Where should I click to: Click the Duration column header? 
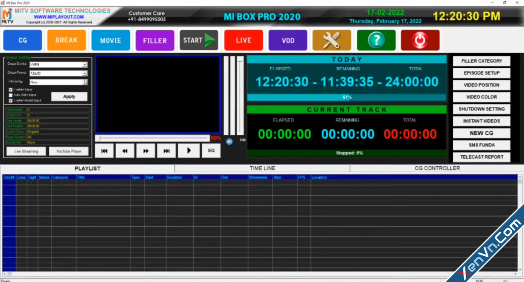coord(180,177)
